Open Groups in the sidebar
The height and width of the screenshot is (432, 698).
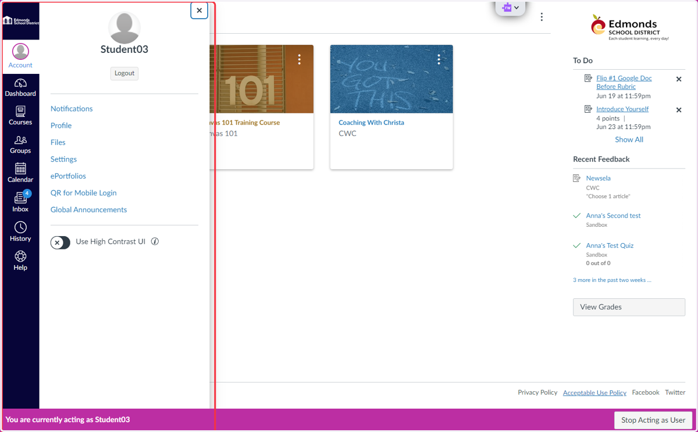pyautogui.click(x=20, y=144)
